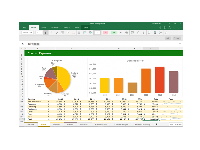Click the Sum $260,858 status box

tap(176, 124)
